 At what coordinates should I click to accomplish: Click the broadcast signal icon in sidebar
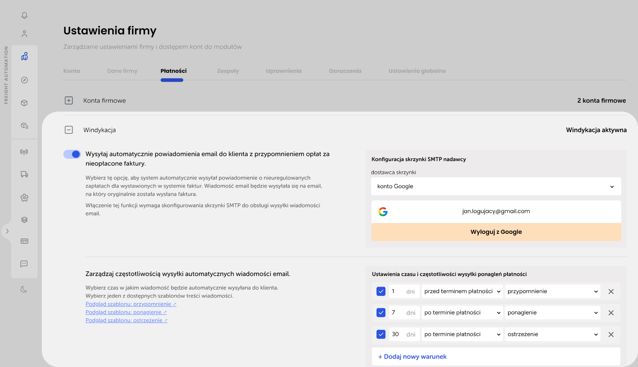click(x=24, y=152)
